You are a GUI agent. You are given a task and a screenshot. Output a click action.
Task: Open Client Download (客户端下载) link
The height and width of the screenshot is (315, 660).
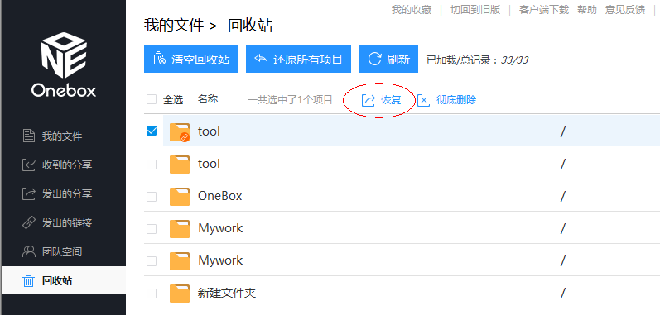(x=544, y=10)
